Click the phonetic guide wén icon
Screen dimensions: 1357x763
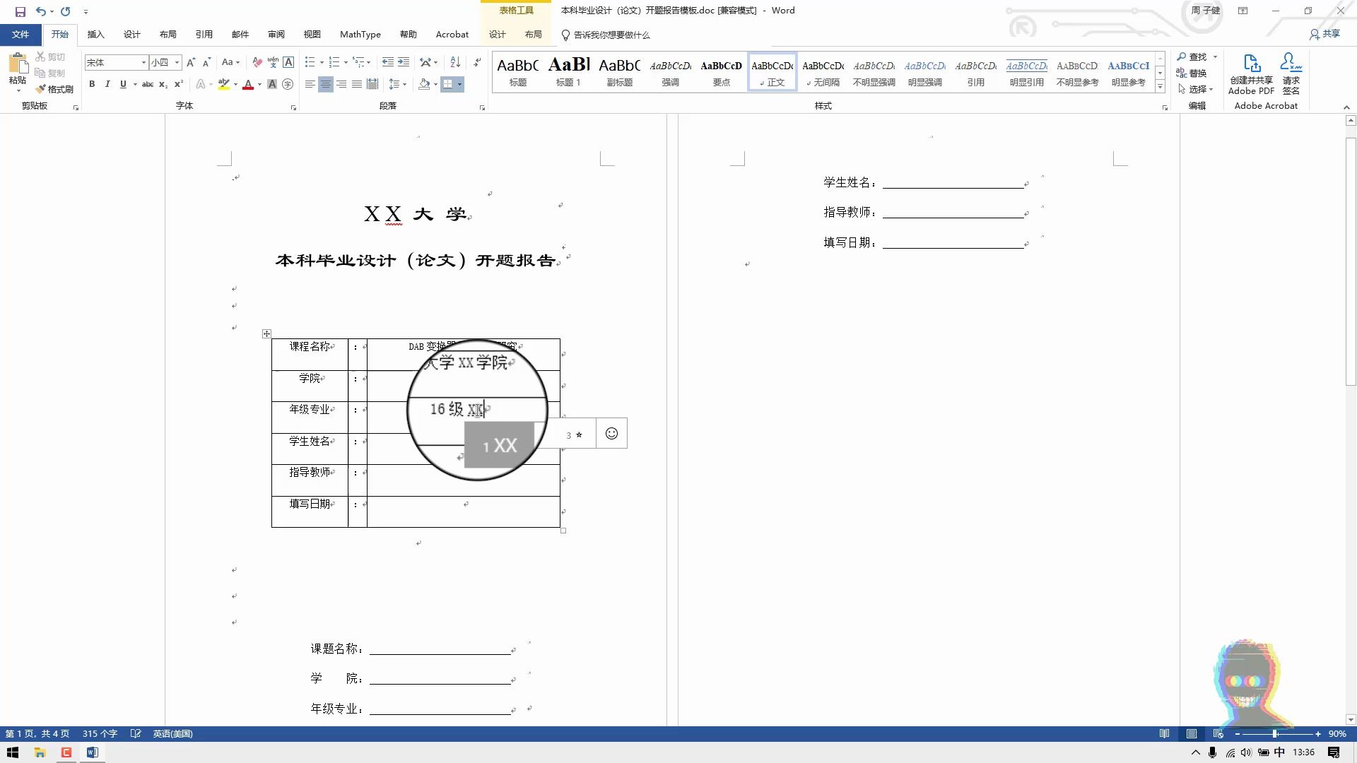coord(273,62)
